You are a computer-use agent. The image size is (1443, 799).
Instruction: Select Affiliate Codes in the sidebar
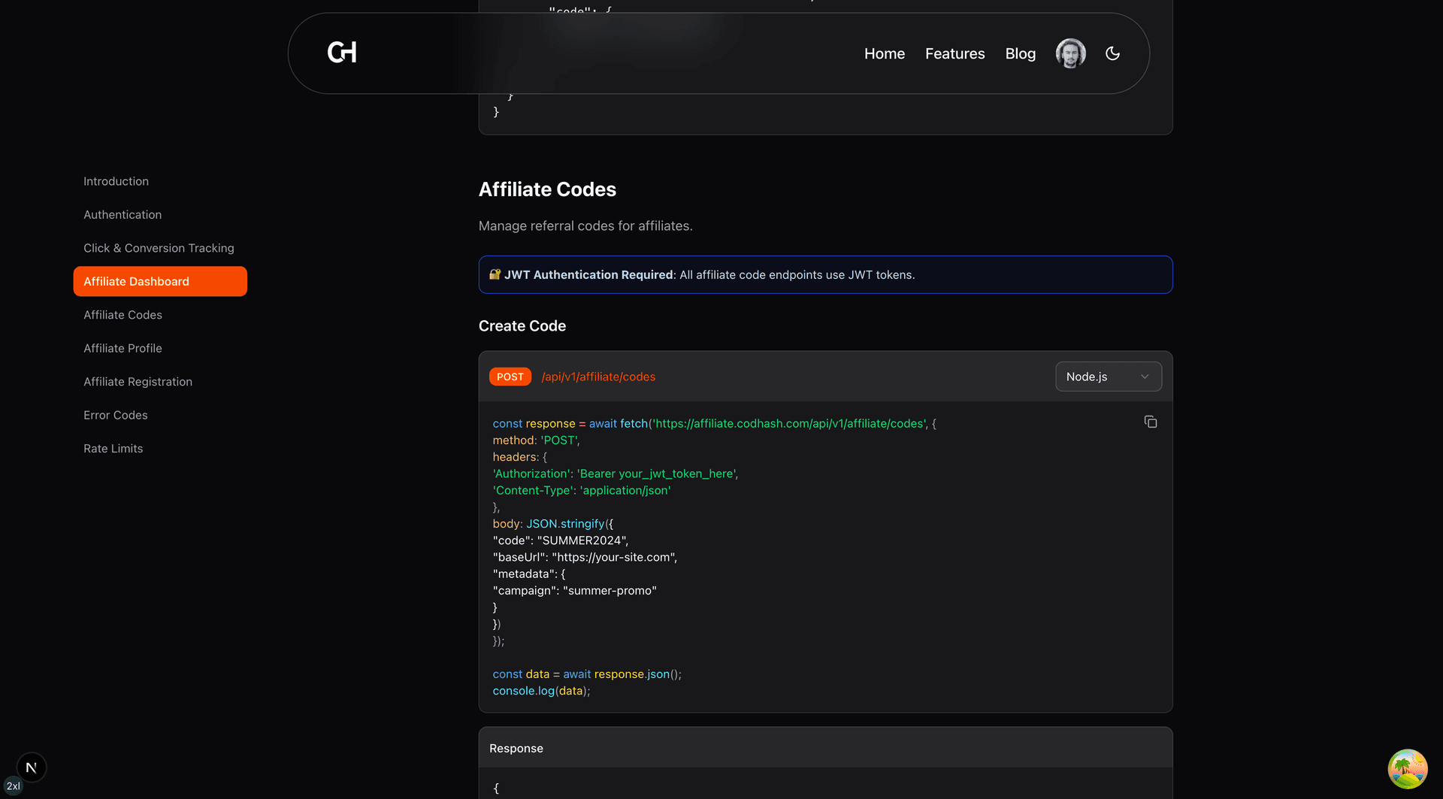(123, 314)
